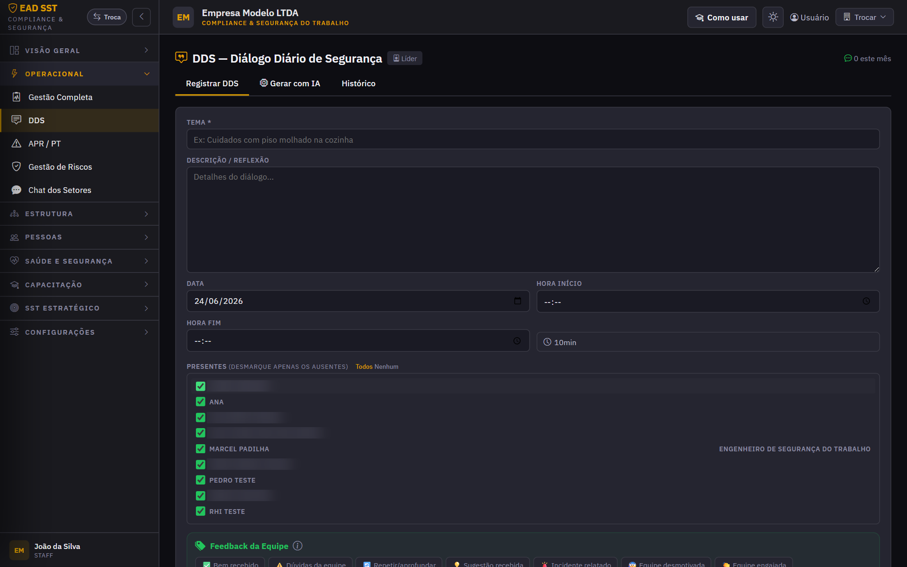Open the Hora Fim clock picker icon
The height and width of the screenshot is (567, 907).
click(517, 341)
